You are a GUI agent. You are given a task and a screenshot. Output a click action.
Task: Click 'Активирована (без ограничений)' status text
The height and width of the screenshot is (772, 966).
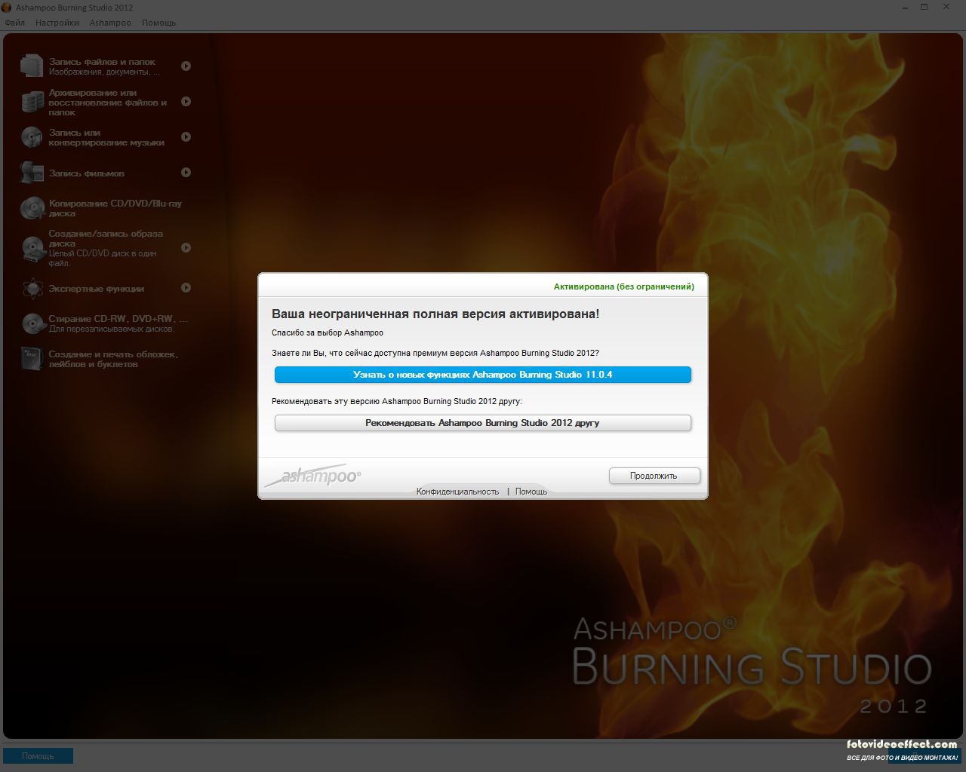point(624,286)
